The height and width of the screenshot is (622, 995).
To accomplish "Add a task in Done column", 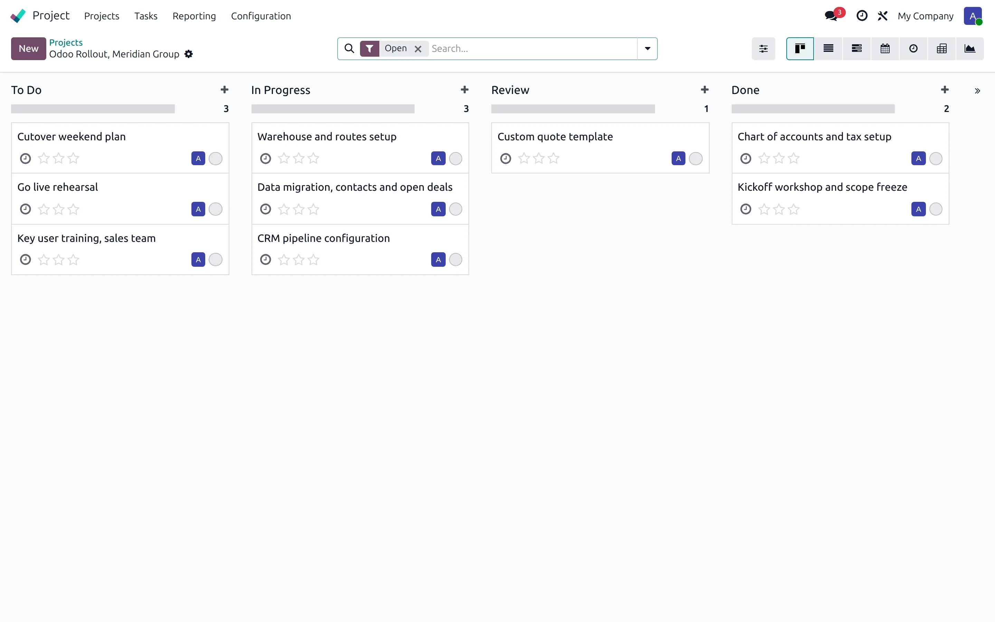I will 945,90.
